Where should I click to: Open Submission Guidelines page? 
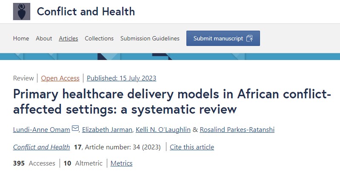click(150, 38)
